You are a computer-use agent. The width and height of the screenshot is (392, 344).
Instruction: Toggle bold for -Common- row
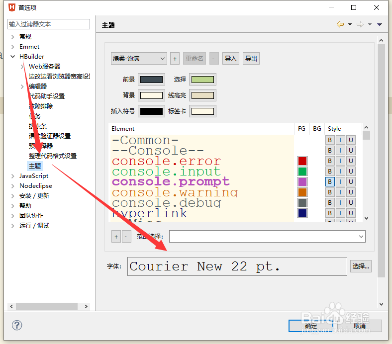pyautogui.click(x=330, y=140)
